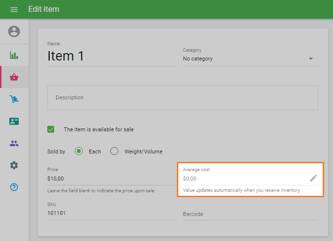Image resolution: width=333 pixels, height=241 pixels.
Task: Click the SKU field with 101101
Action: click(x=111, y=214)
